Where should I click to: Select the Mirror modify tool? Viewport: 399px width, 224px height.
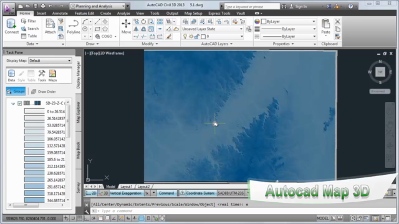[x=136, y=29]
